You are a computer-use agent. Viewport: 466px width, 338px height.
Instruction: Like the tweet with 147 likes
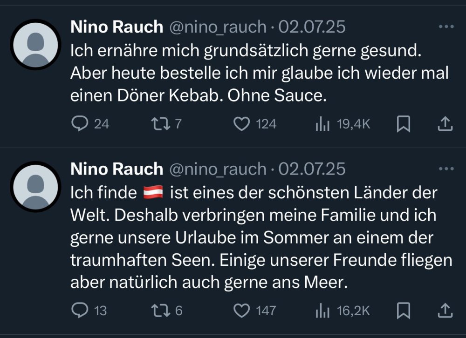pyautogui.click(x=241, y=310)
